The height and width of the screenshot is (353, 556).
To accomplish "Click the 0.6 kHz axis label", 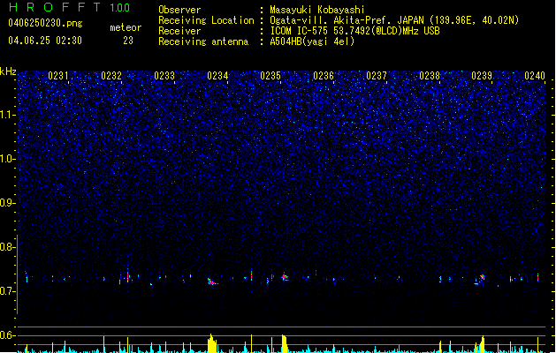I will tap(8, 335).
